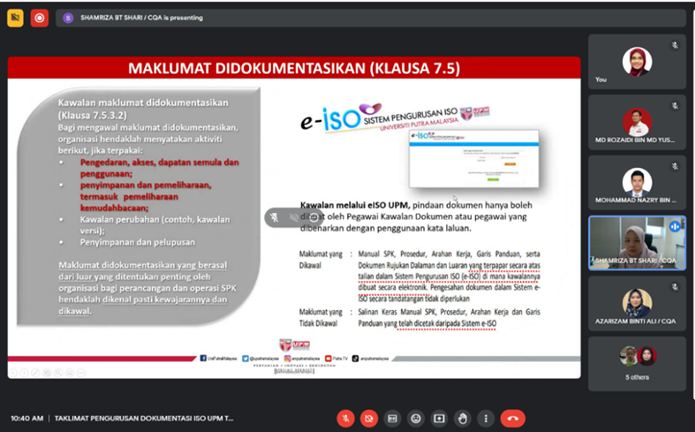Viewport: 695px width, 432px height.
Task: Click the purple S avatar in presenting banner
Action: [68, 18]
